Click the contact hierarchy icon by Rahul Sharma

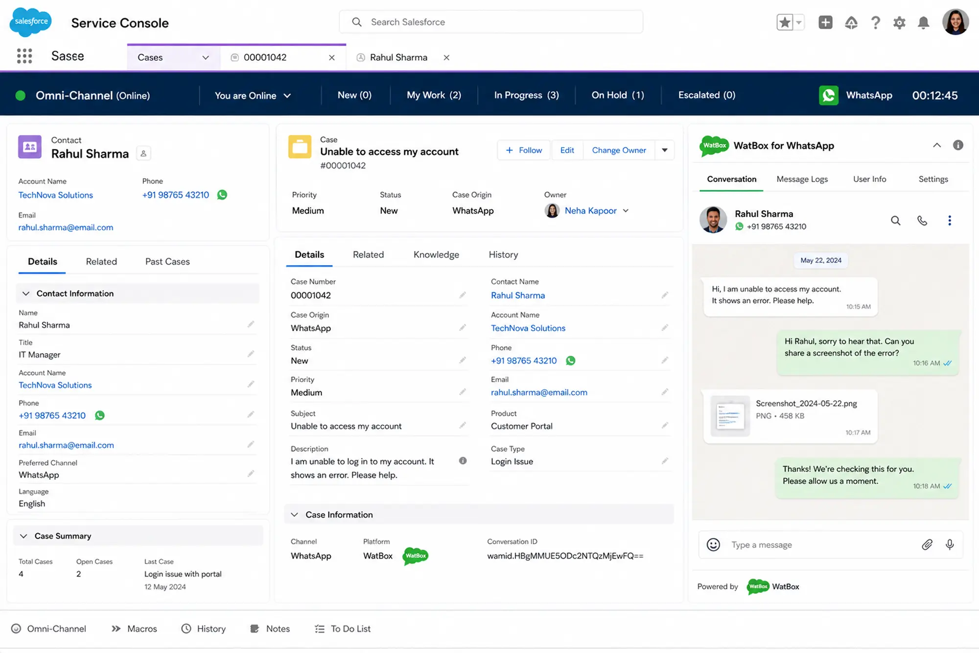pos(143,154)
